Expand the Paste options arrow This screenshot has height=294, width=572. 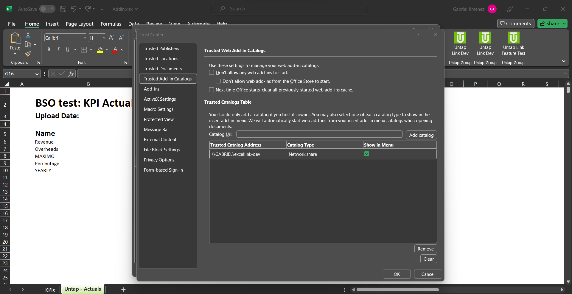coord(15,54)
